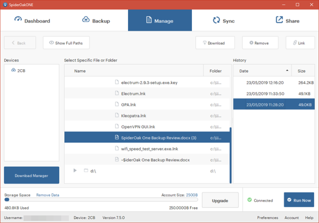Click the storage space usage bar
The width and height of the screenshot is (319, 223).
coord(101,200)
